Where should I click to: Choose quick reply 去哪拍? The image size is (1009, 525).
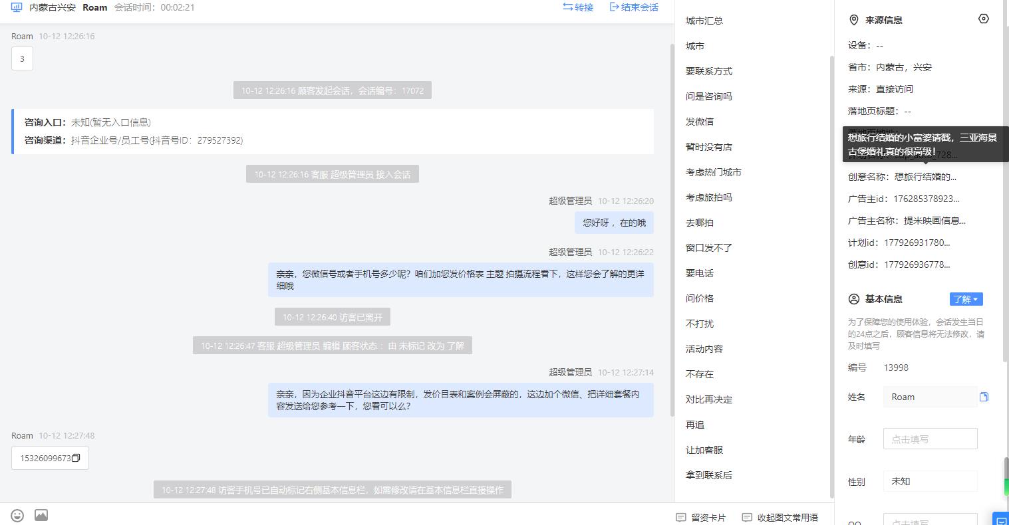[700, 223]
